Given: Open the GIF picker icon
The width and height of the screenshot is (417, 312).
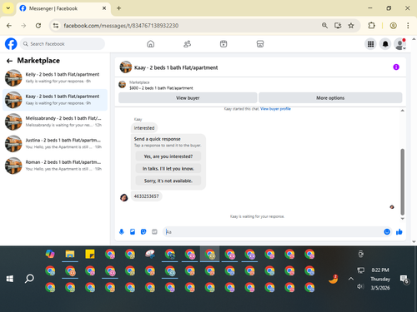Looking at the screenshot, I should [154, 232].
